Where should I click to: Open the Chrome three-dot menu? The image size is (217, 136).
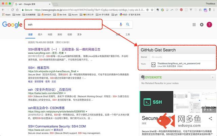click(x=214, y=10)
